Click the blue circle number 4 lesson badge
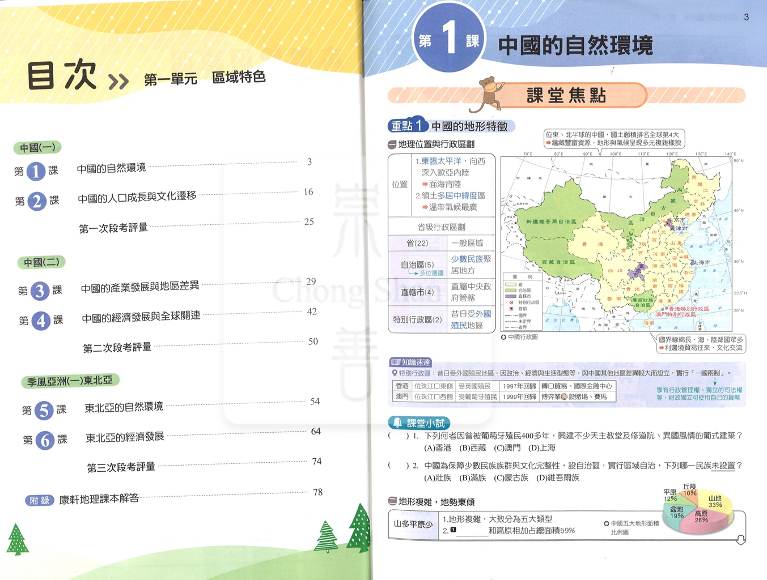The image size is (767, 580). [x=41, y=321]
